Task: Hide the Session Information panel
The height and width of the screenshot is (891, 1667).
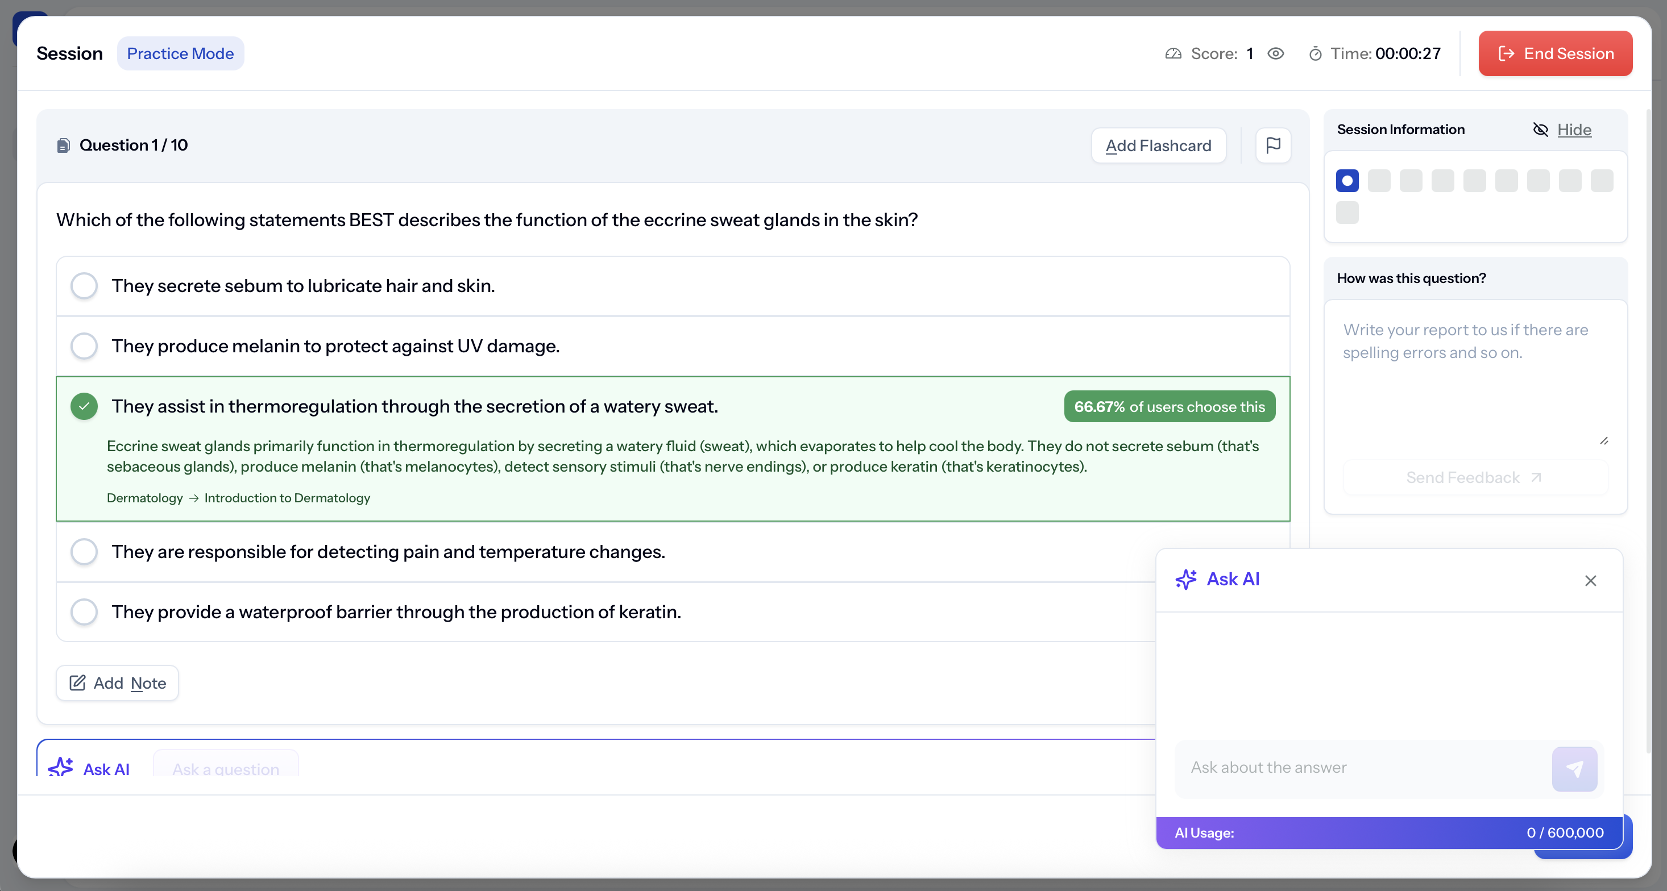Action: pos(1573,130)
